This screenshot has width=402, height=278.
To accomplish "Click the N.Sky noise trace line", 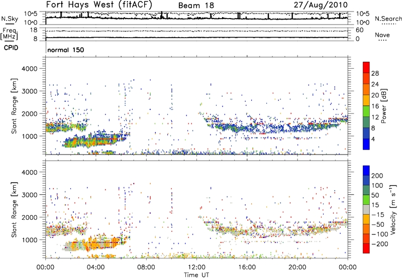I will click(x=196, y=18).
